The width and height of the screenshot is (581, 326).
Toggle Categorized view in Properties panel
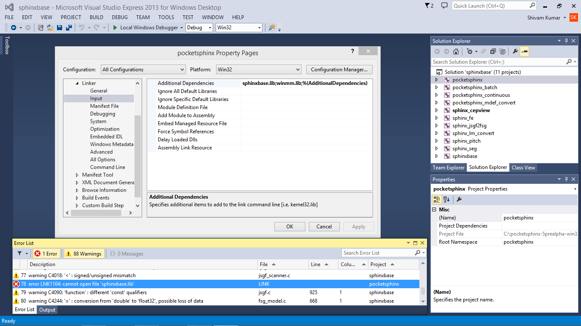click(x=437, y=200)
